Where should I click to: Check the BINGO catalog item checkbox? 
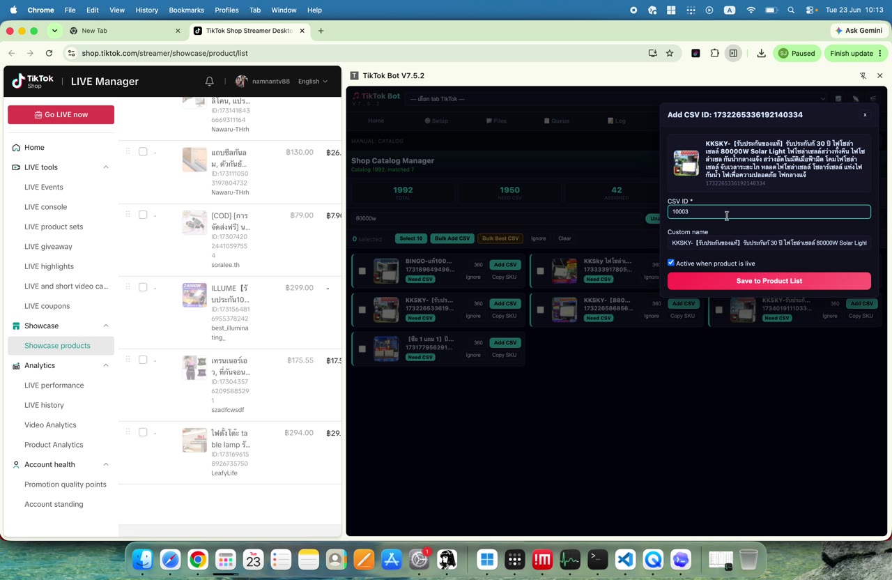[x=362, y=270]
